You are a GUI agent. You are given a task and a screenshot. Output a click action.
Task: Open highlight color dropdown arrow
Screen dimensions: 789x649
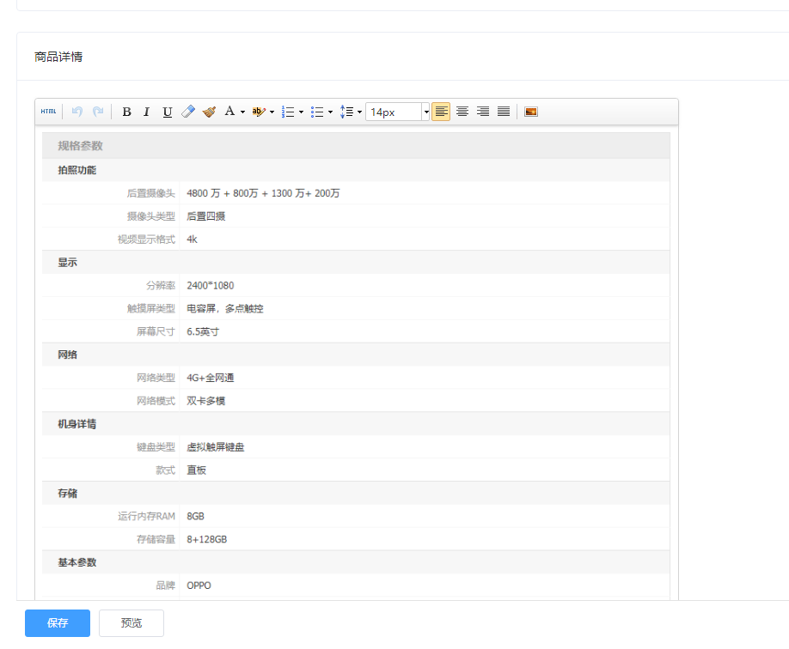coord(272,112)
